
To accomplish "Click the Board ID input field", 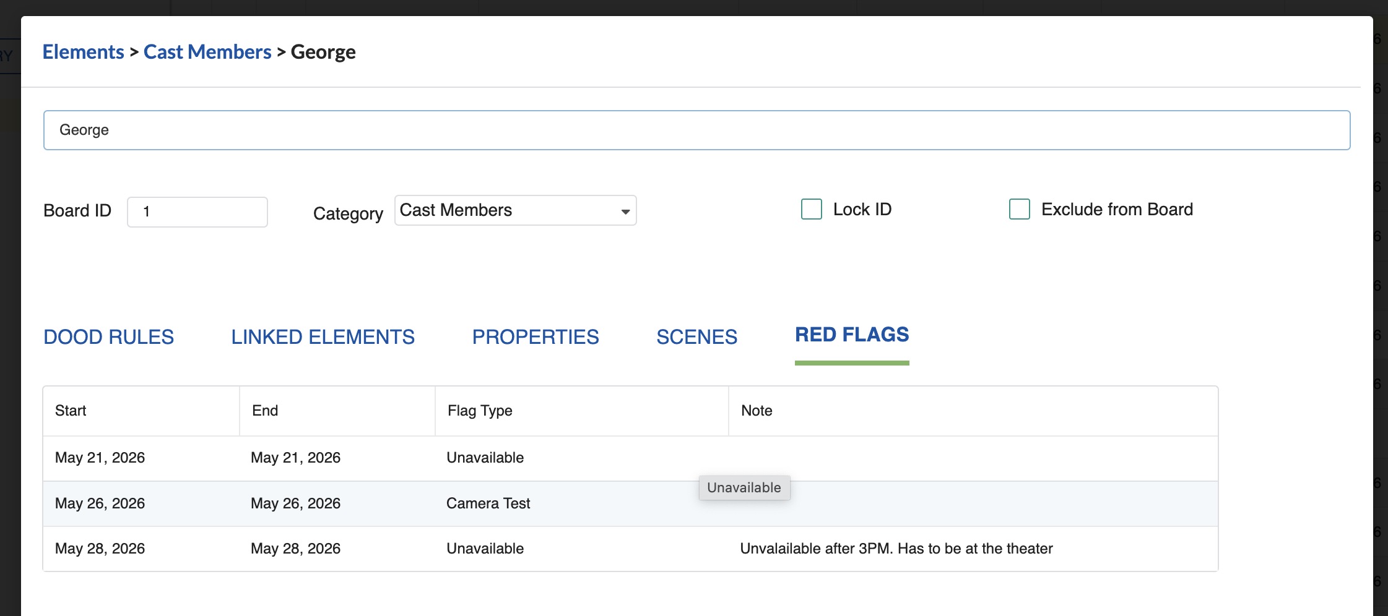I will click(197, 212).
